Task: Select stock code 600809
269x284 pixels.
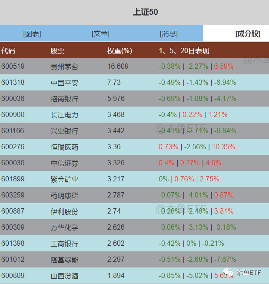Action: pos(13,276)
